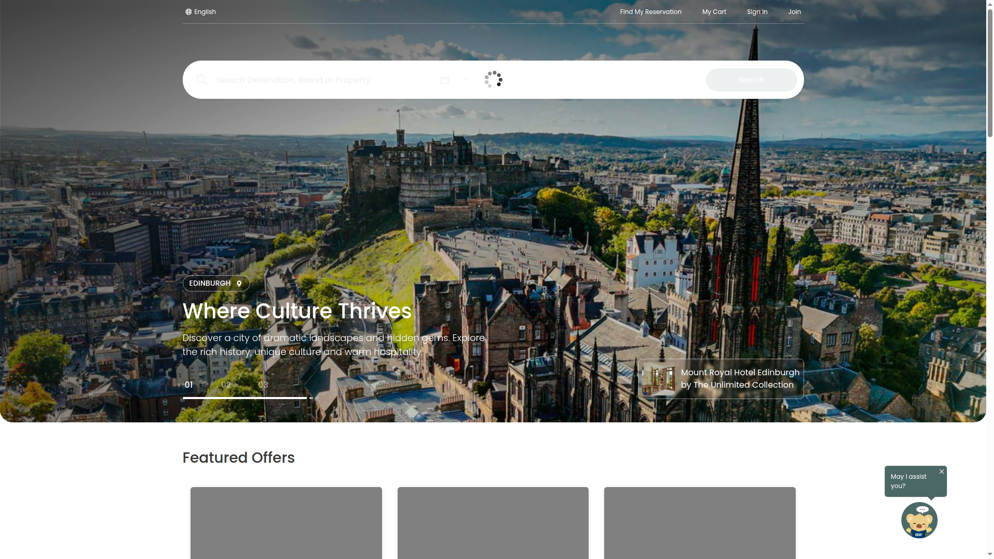Open the Mount Royal Hotel Edinburgh card

click(x=721, y=378)
